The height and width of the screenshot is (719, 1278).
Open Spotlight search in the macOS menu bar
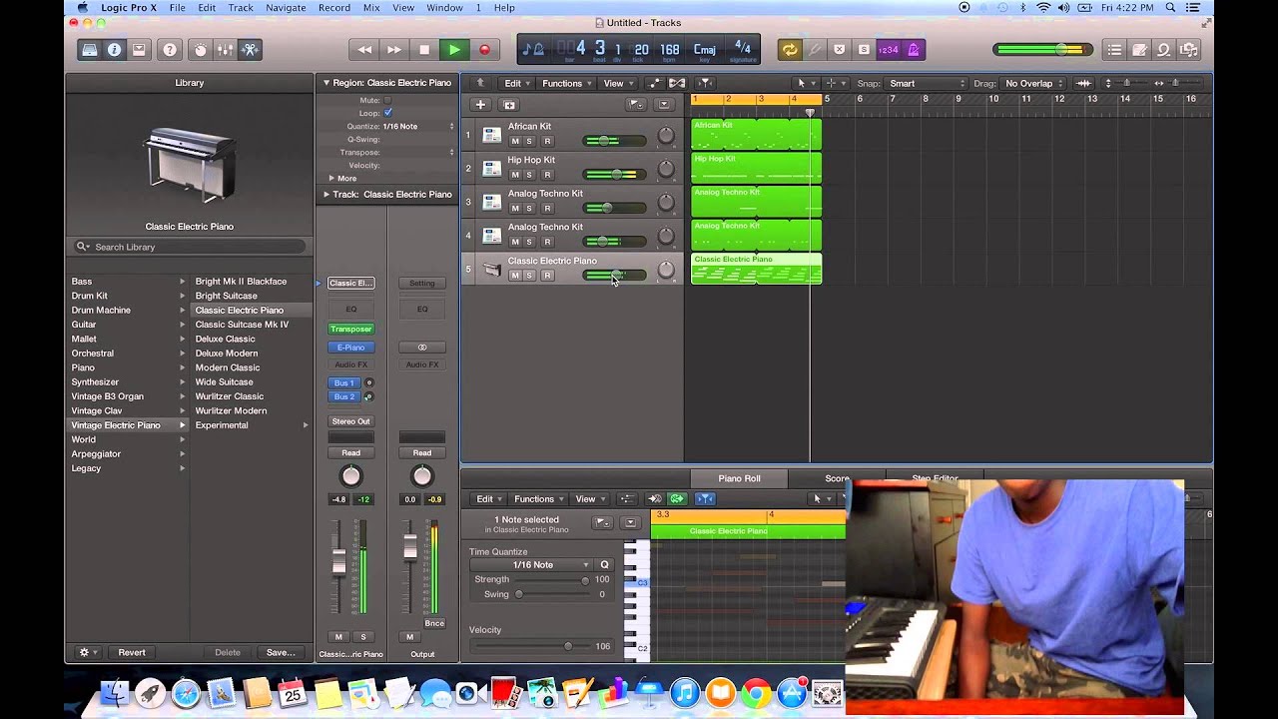click(x=1171, y=8)
